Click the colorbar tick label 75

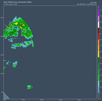(x=101, y=10)
